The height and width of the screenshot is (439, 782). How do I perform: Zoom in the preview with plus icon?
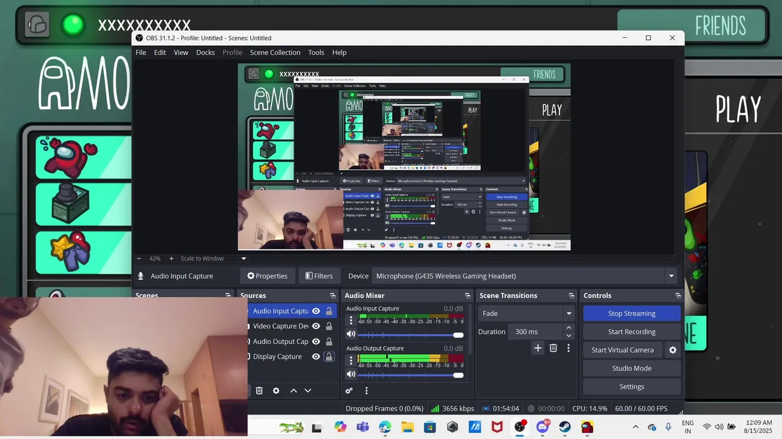[171, 259]
